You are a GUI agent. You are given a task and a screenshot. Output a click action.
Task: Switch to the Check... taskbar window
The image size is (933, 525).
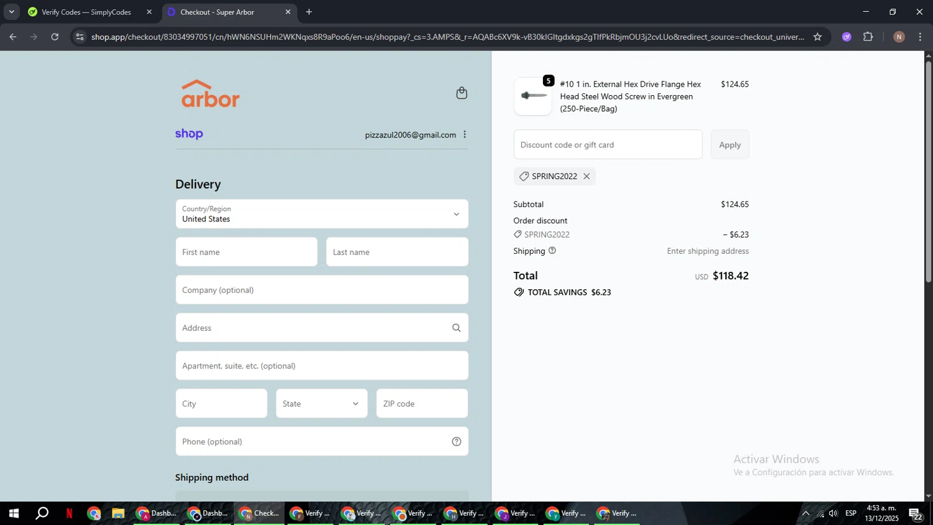[260, 513]
